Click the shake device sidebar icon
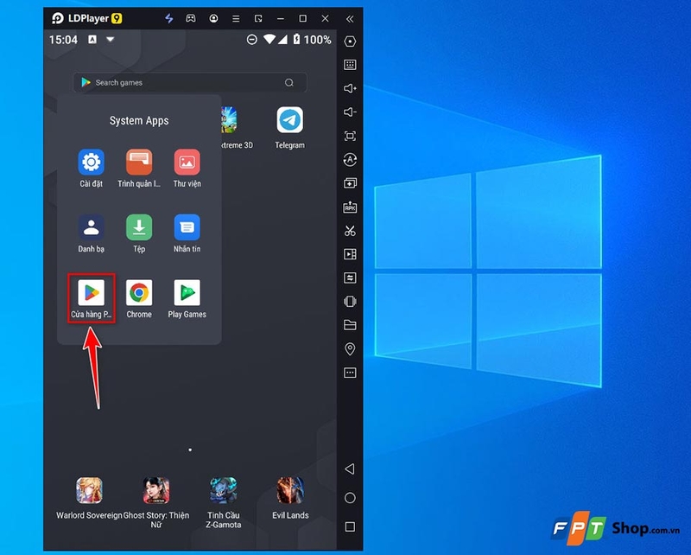691x555 pixels. (x=350, y=302)
